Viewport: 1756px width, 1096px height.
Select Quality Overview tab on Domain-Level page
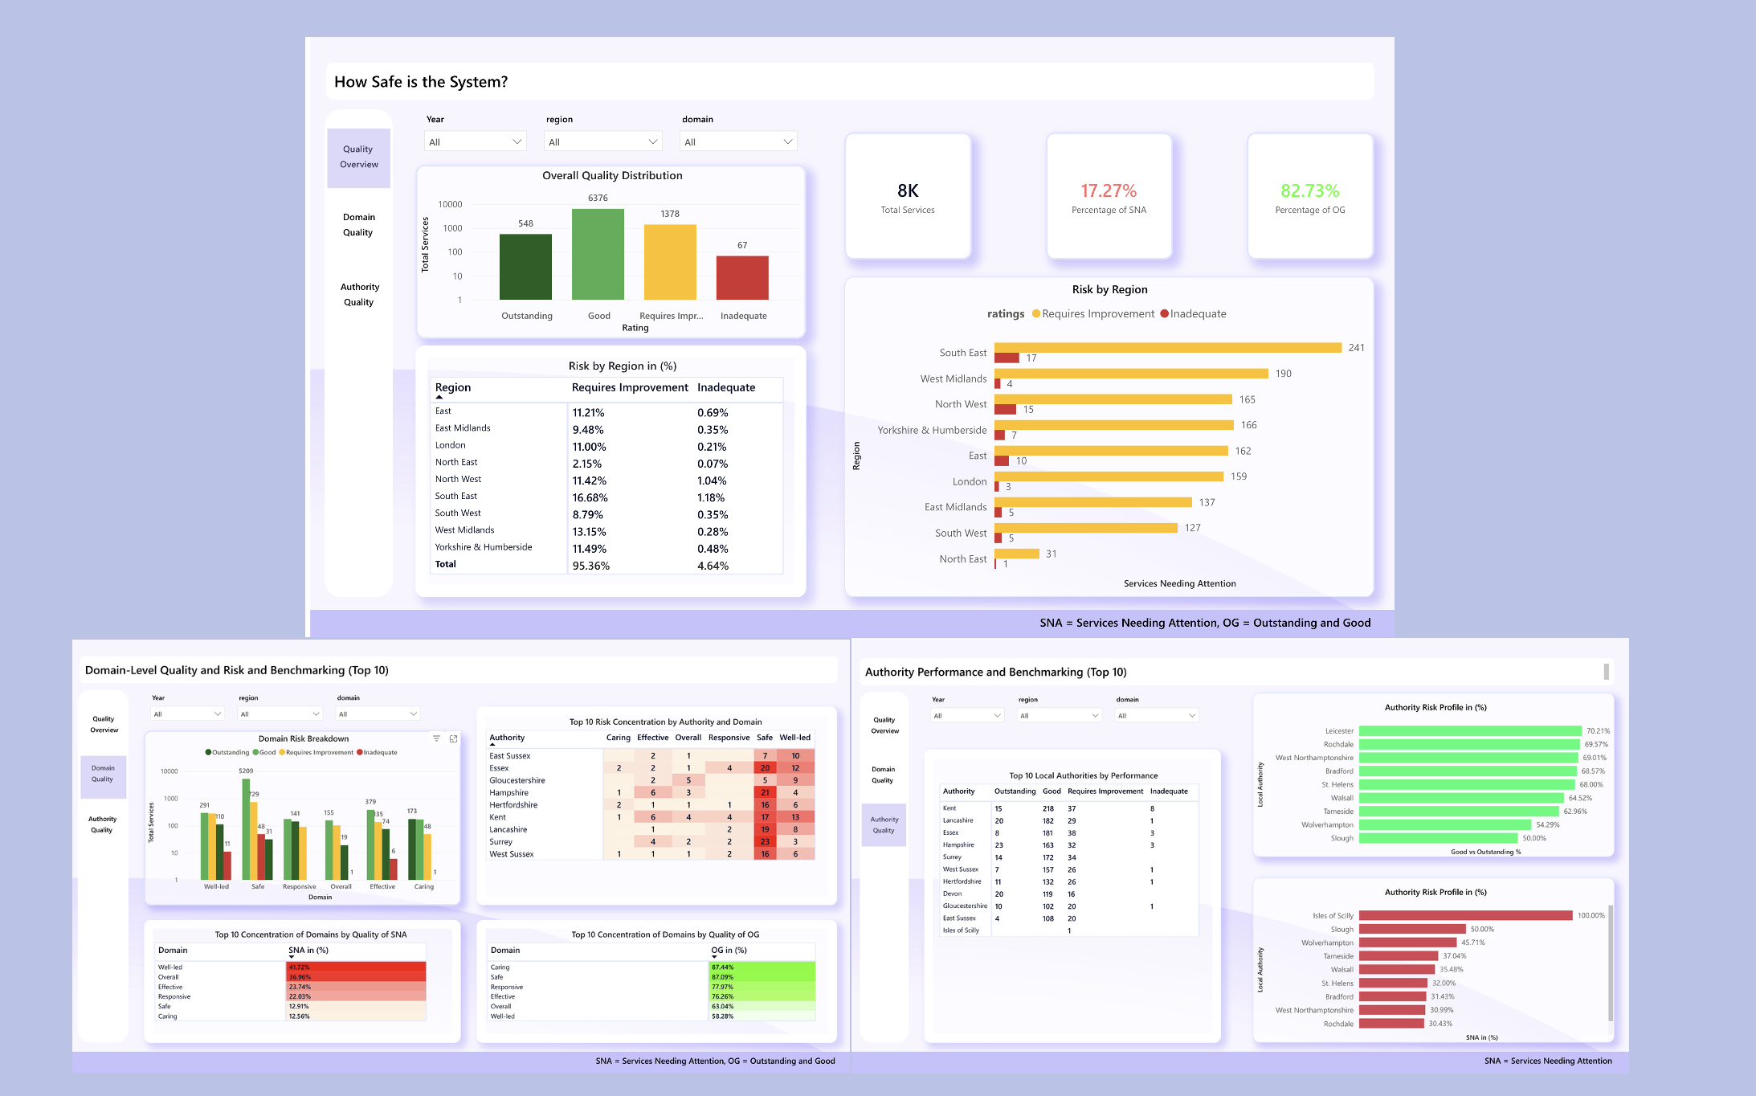104,725
